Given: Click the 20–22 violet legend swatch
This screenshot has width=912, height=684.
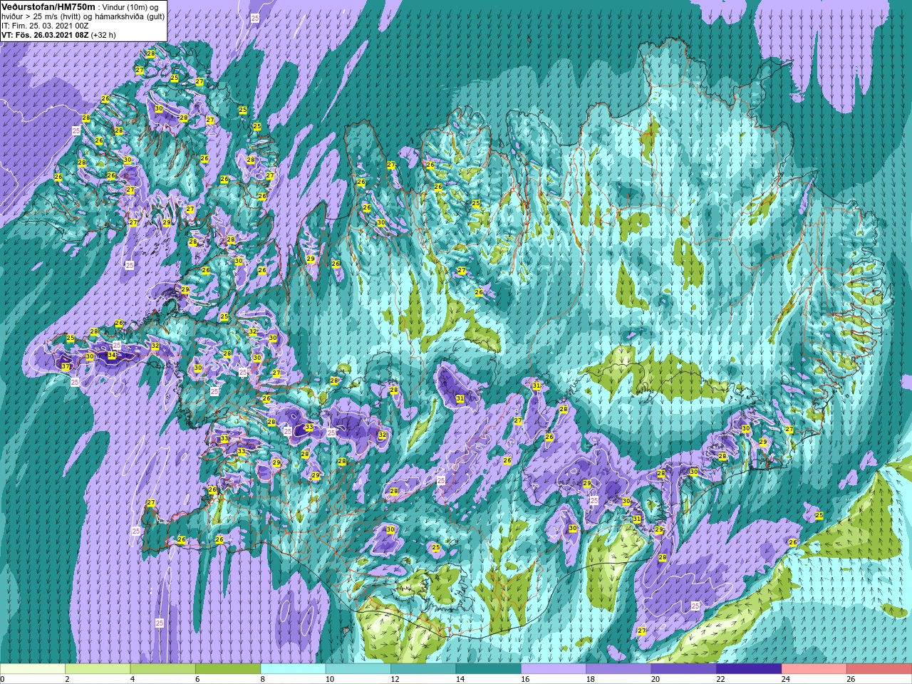Looking at the screenshot, I should (684, 669).
